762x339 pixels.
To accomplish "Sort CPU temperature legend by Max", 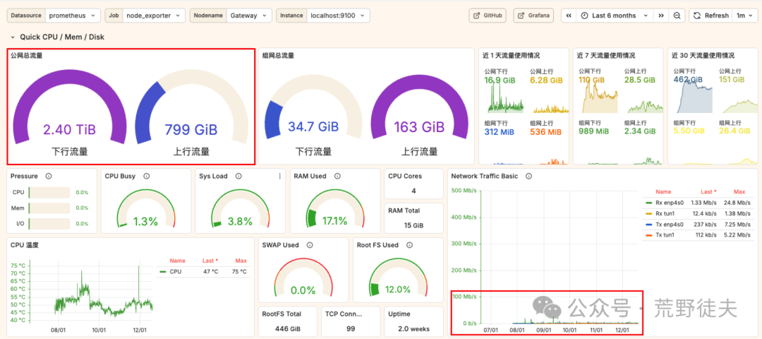I will 241,261.
